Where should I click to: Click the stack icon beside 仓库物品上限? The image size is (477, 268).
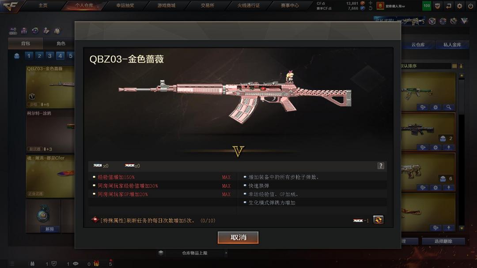[161, 253]
